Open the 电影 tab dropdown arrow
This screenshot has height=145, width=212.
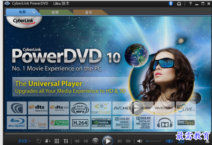34,13
